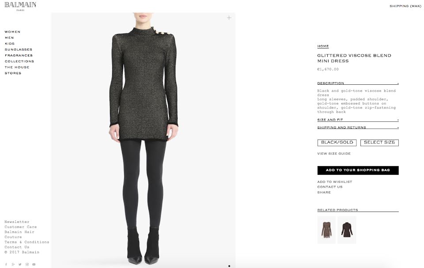
Task: Open the Select Size dropdown
Action: 379,143
